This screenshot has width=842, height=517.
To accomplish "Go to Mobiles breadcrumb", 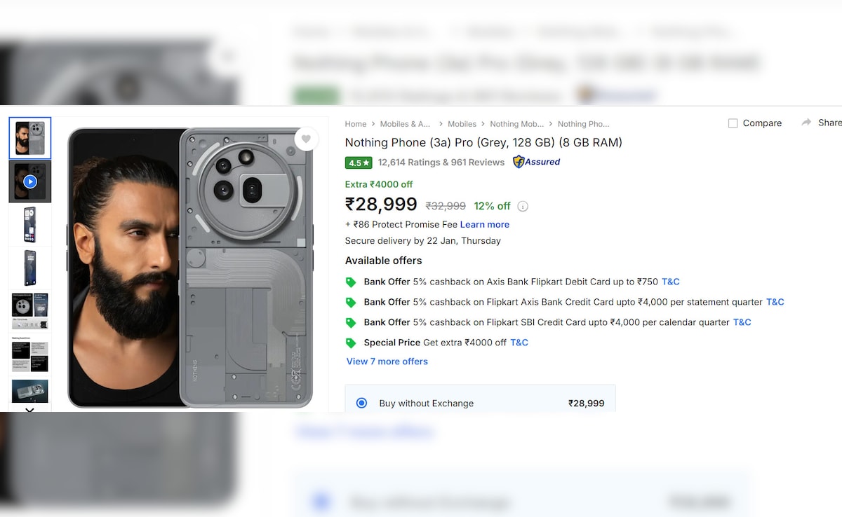I will point(462,124).
